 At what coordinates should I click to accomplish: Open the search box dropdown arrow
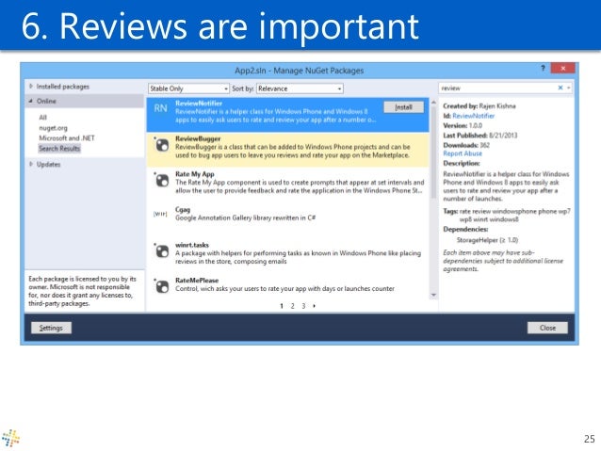(569, 88)
